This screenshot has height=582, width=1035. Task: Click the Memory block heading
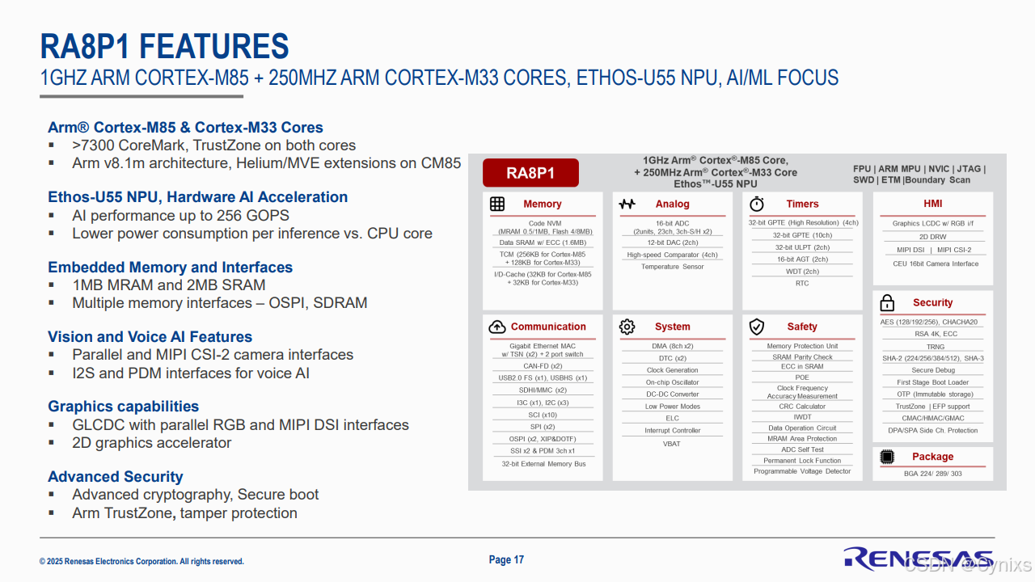coord(542,205)
